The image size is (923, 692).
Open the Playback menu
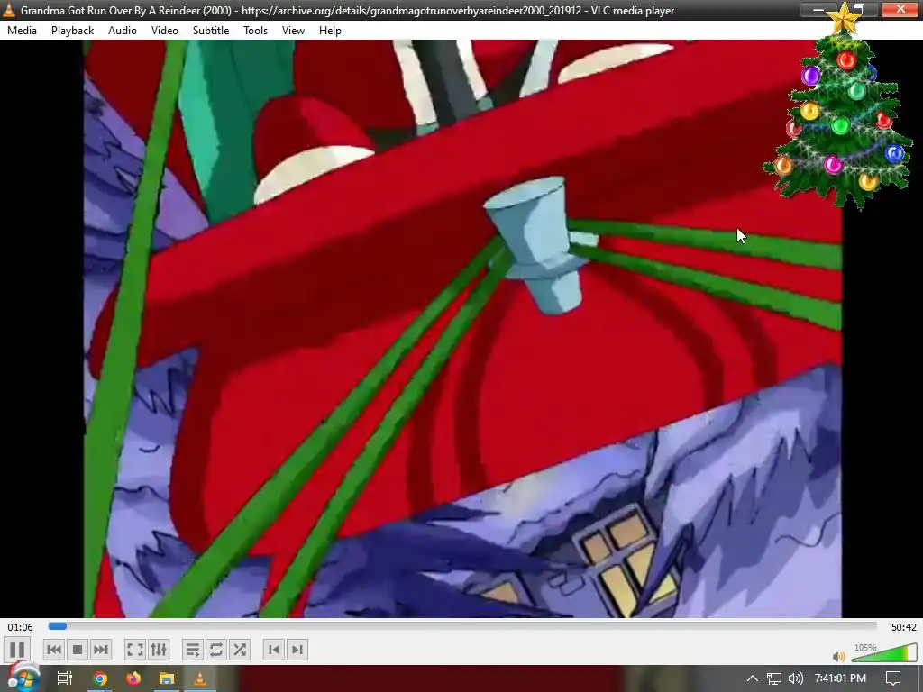click(72, 31)
